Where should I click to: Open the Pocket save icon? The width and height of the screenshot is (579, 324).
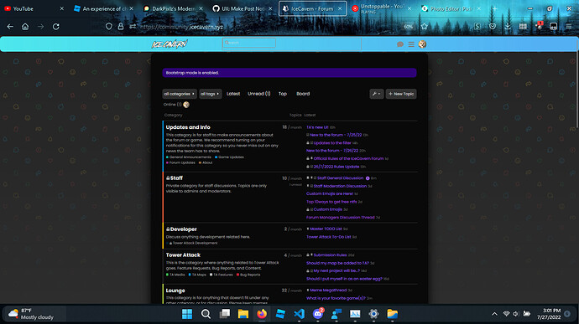click(493, 27)
